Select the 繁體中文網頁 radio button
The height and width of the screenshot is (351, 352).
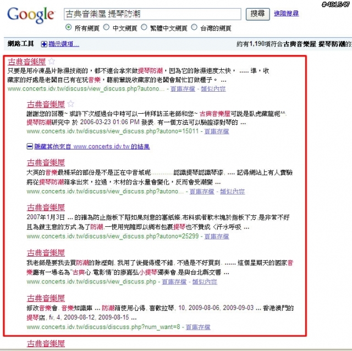click(144, 27)
